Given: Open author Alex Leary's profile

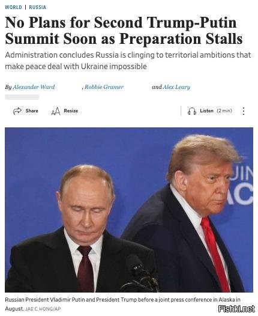Looking at the screenshot, I should tap(176, 87).
